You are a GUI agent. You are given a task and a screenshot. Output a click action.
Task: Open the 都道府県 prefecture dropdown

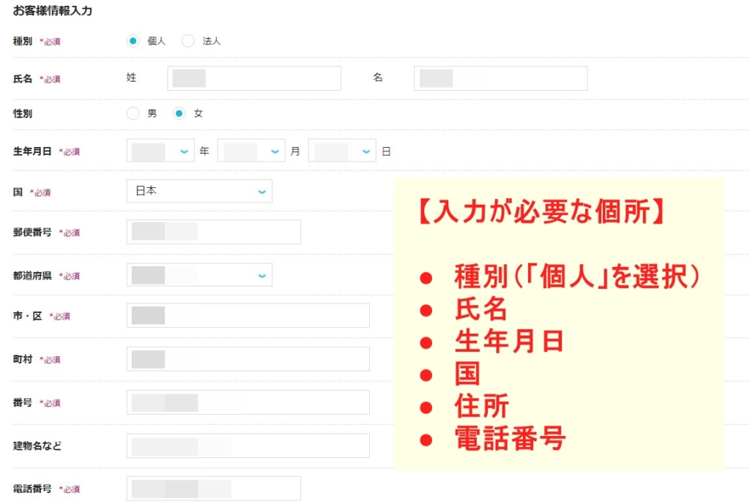pos(199,275)
